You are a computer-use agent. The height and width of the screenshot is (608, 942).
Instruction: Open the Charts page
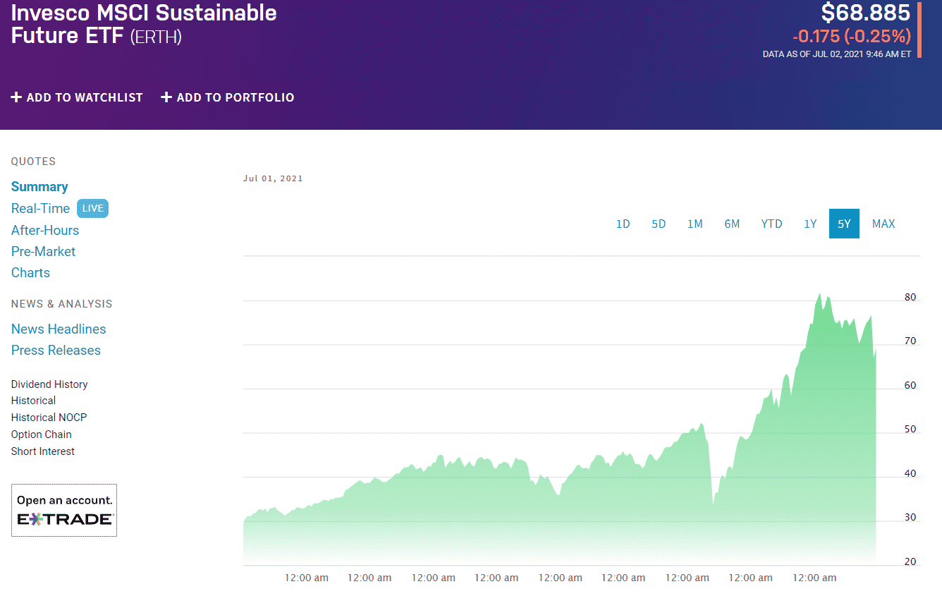pos(30,273)
